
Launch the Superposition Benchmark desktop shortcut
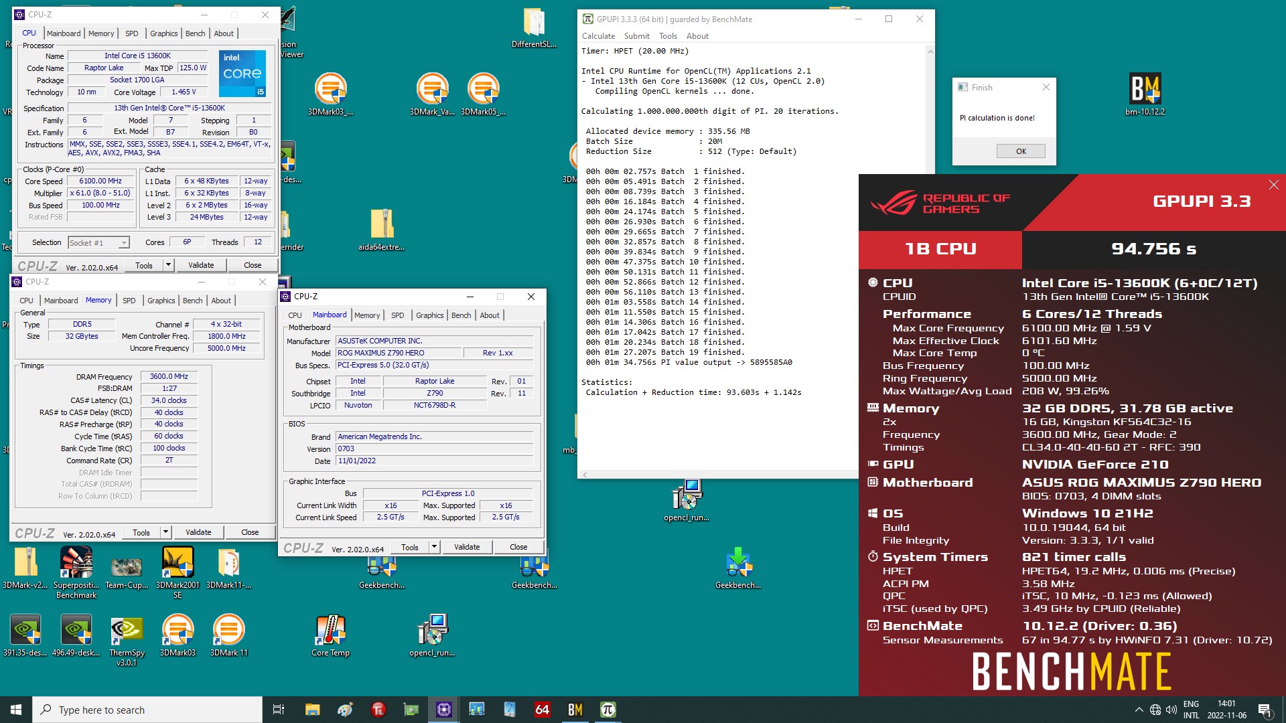pos(76,572)
